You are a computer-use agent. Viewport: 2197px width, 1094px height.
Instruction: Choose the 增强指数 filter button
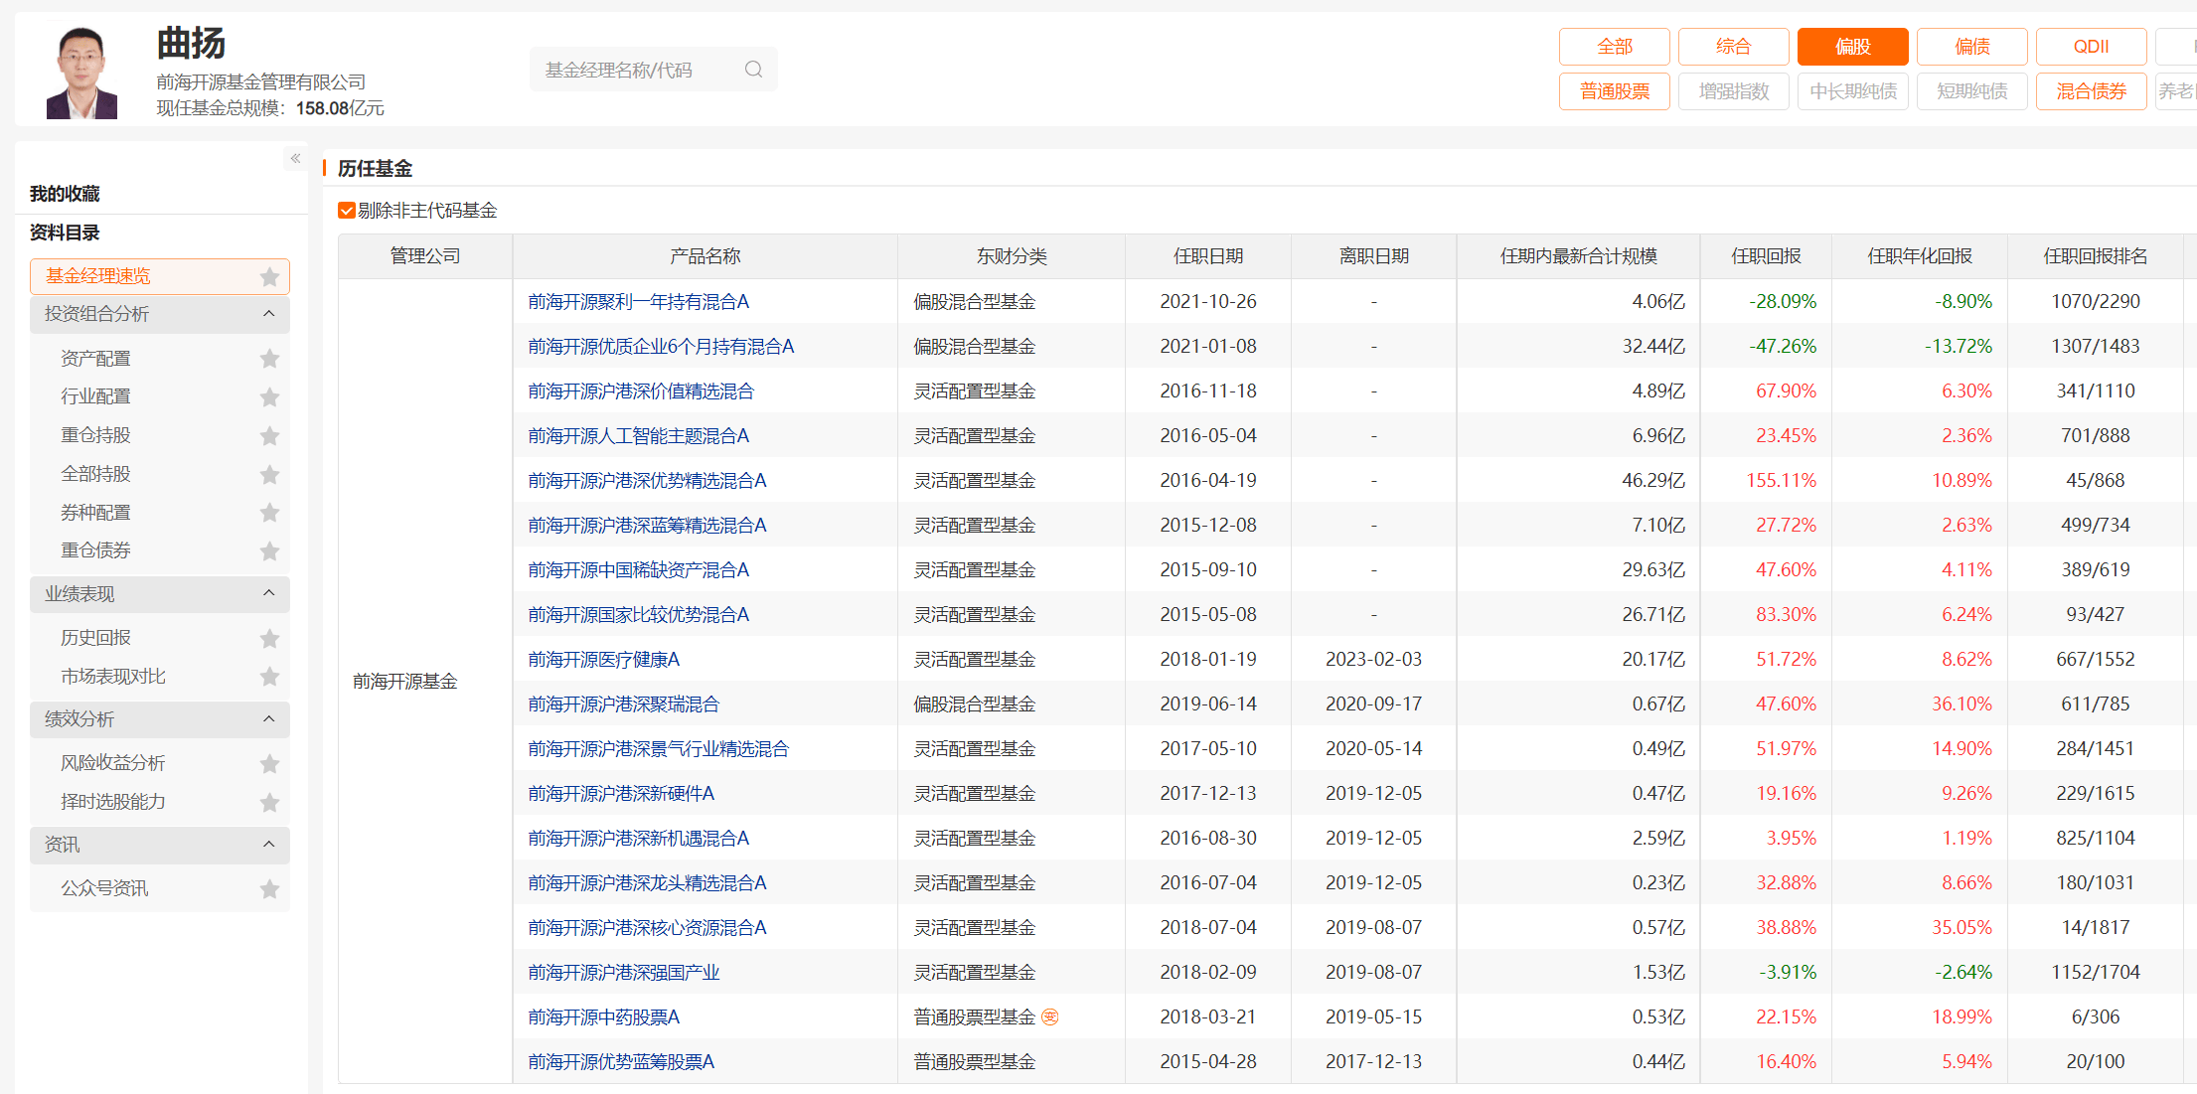point(1734,91)
